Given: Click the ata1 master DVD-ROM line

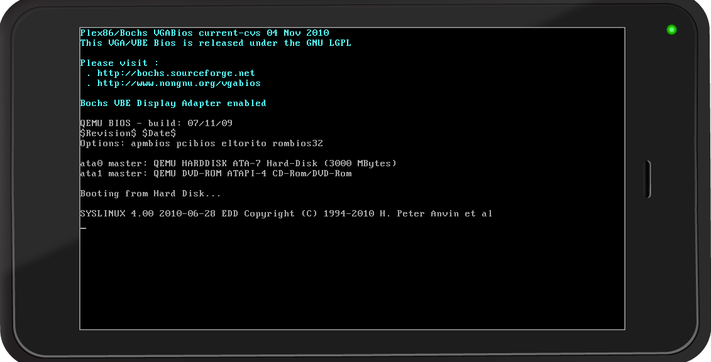Looking at the screenshot, I should [x=216, y=173].
